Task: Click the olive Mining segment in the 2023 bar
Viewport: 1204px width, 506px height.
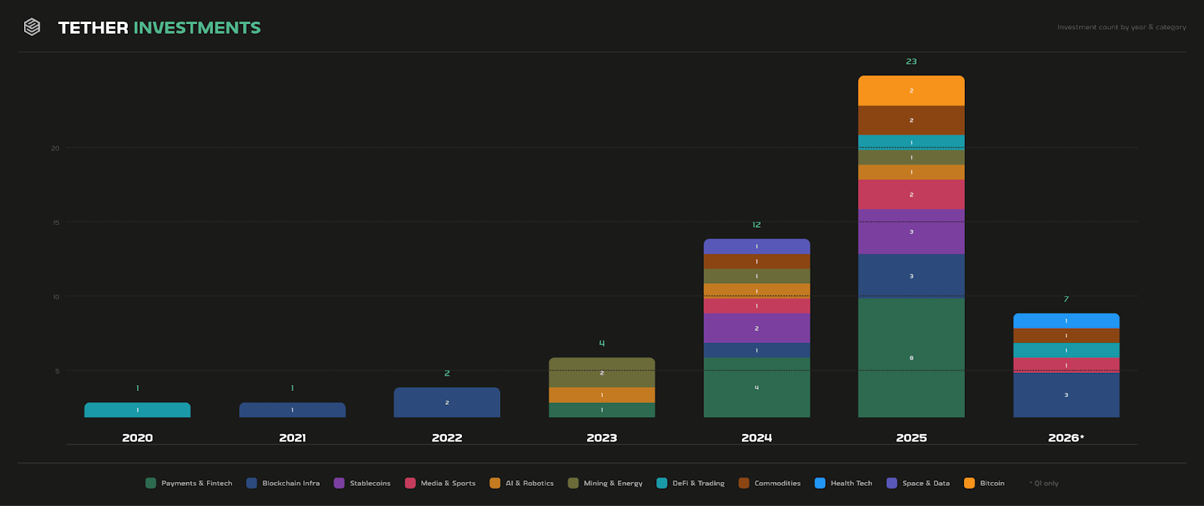Action: (602, 372)
